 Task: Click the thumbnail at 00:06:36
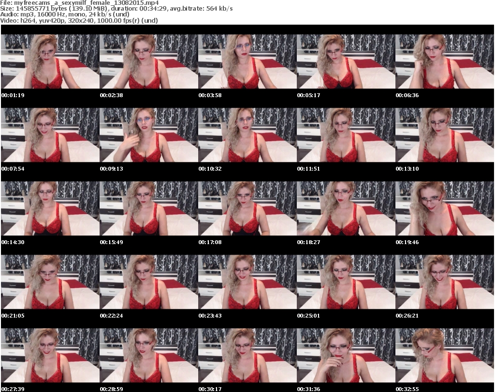445,61
